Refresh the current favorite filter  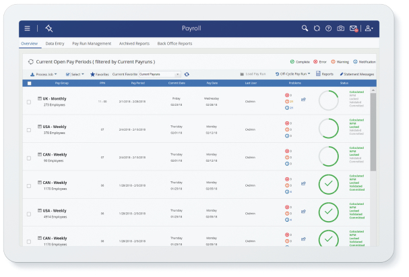click(x=187, y=74)
